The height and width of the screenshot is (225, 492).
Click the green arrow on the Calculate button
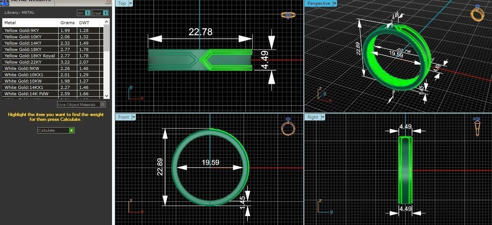point(72,131)
